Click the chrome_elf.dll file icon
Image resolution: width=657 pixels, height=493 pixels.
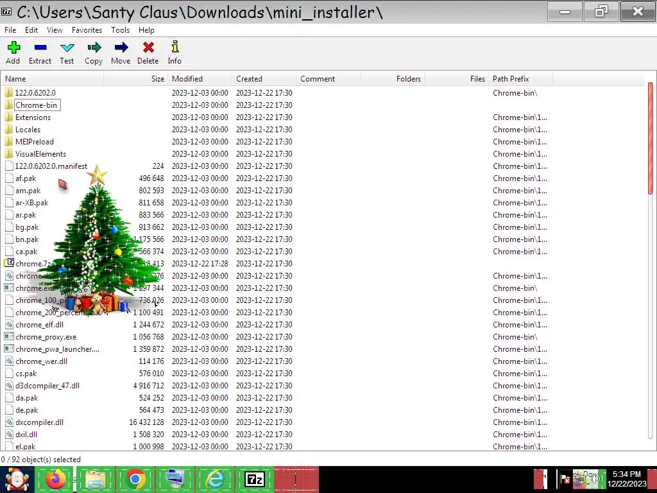[9, 324]
